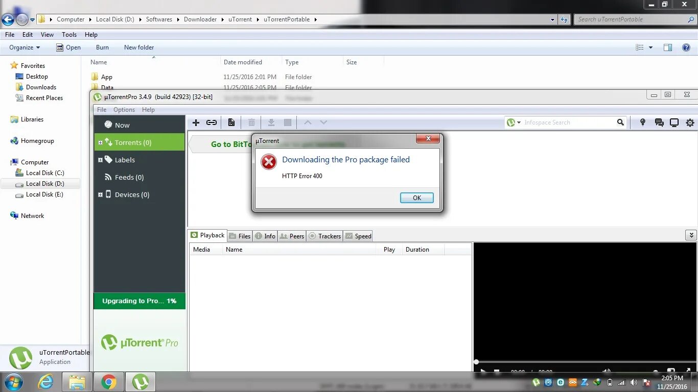Viewport: 698px width, 392px height.
Task: Switch to the Peers tab
Action: (x=292, y=236)
